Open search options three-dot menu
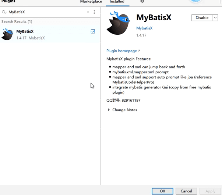 pyautogui.click(x=94, y=12)
